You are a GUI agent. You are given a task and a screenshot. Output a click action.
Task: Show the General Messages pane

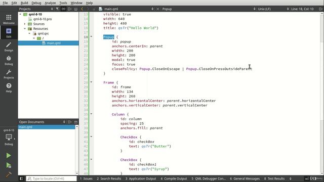[x=245, y=178]
